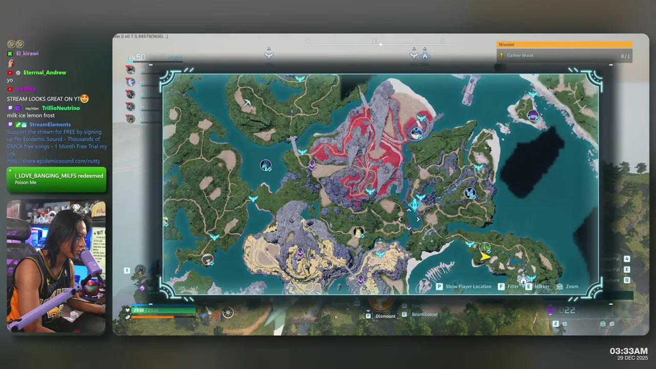The image size is (656, 369).
Task: Click the leftmost wing icon on the compass bar
Action: click(x=269, y=55)
